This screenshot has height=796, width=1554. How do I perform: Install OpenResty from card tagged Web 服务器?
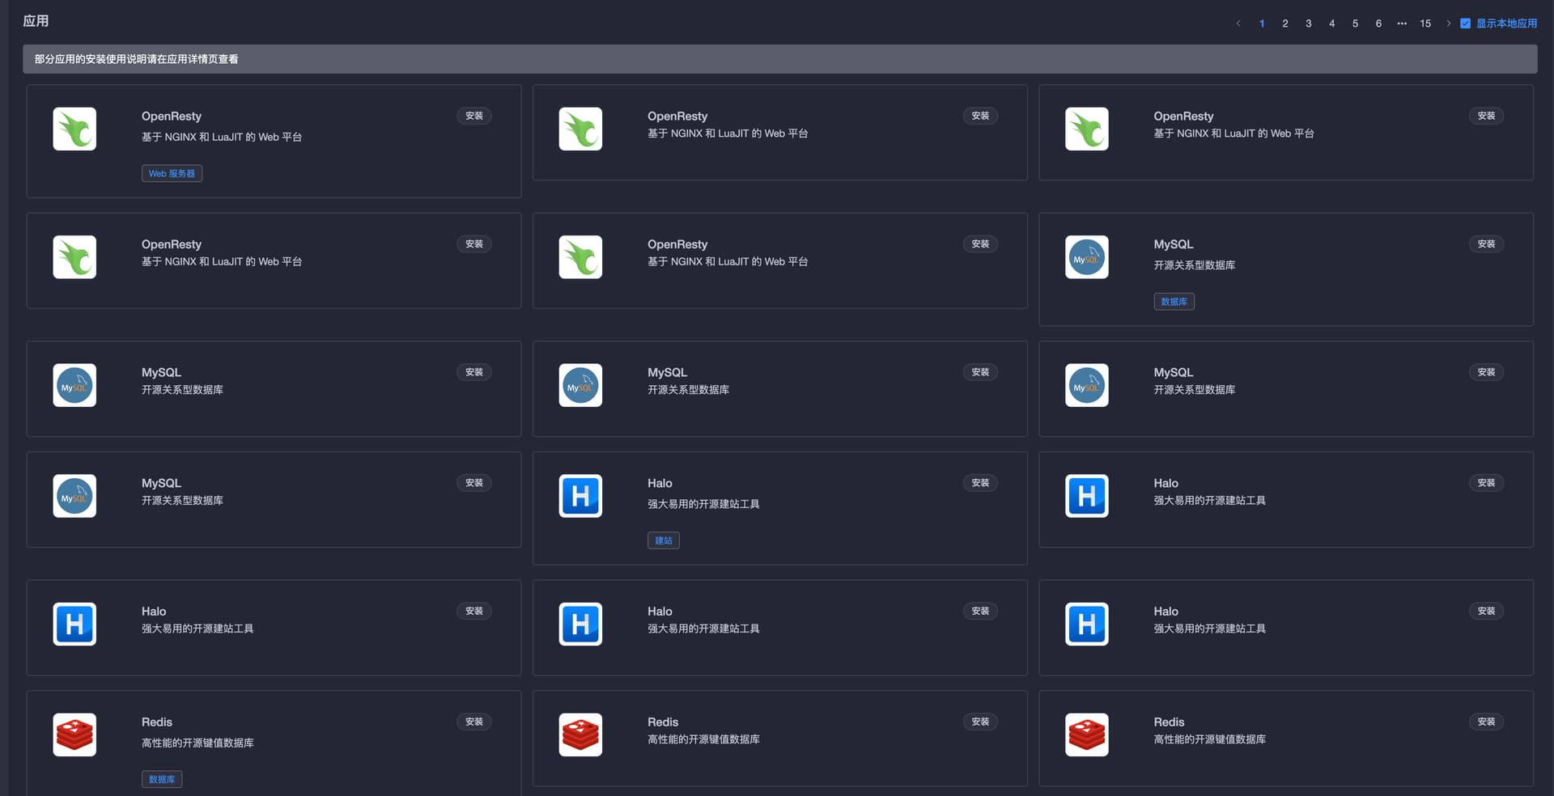coord(474,116)
